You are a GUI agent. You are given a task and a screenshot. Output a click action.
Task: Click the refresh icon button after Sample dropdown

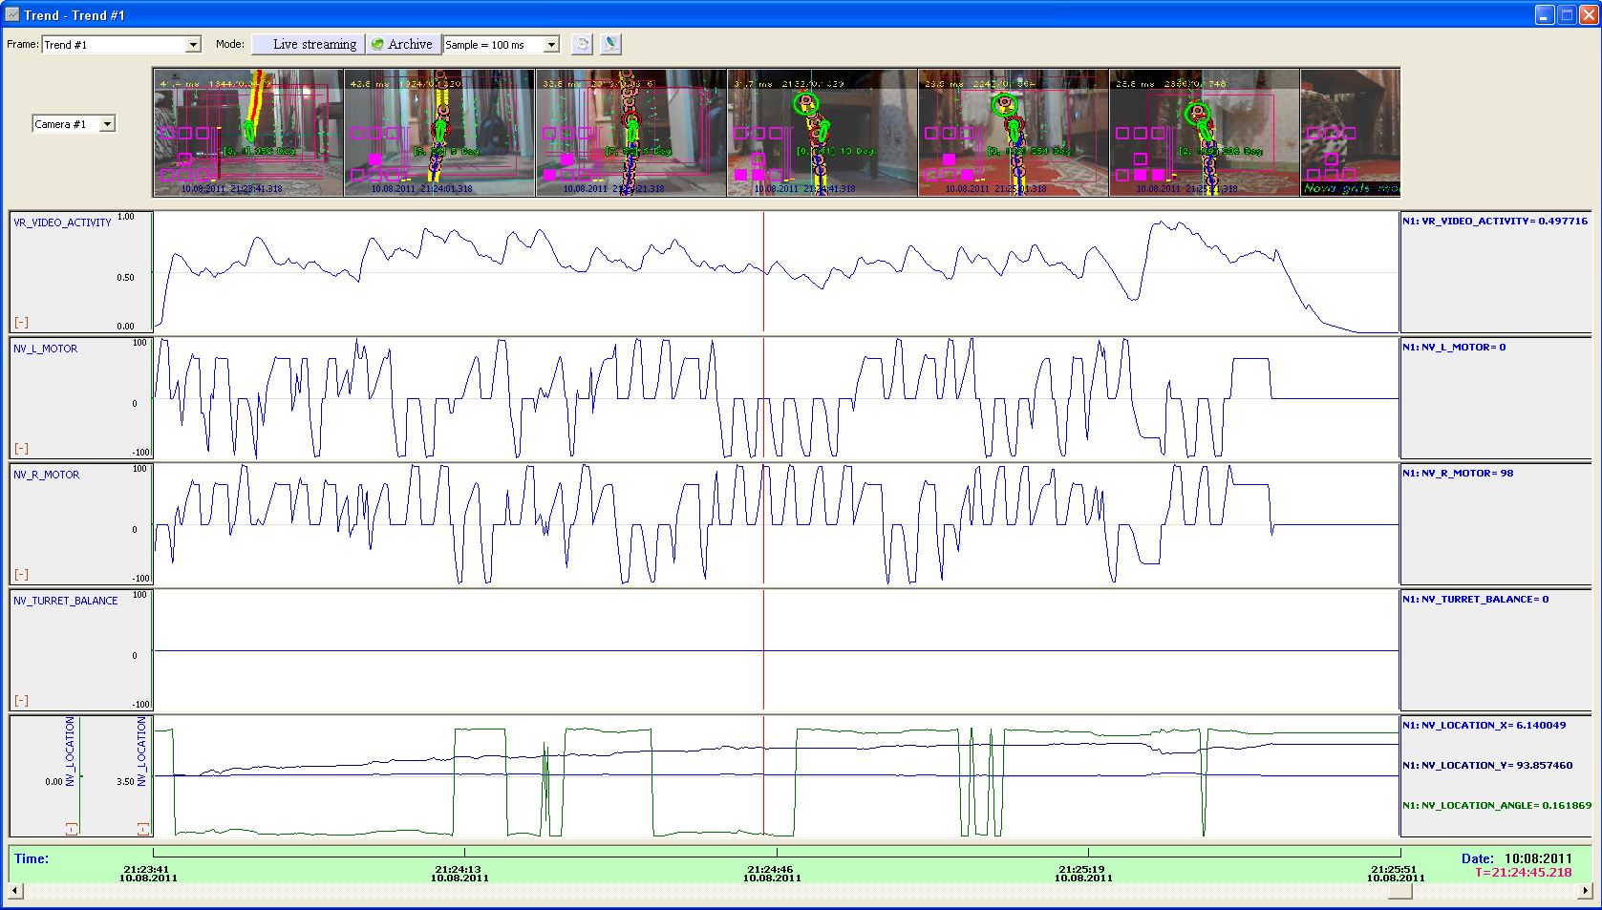582,44
